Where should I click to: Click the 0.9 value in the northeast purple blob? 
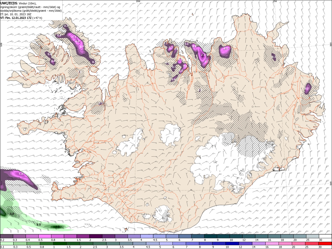[225, 49]
